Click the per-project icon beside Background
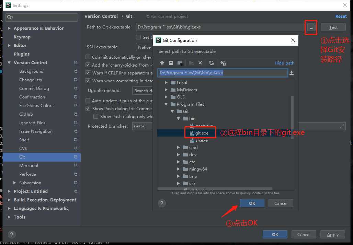 (x=76, y=71)
